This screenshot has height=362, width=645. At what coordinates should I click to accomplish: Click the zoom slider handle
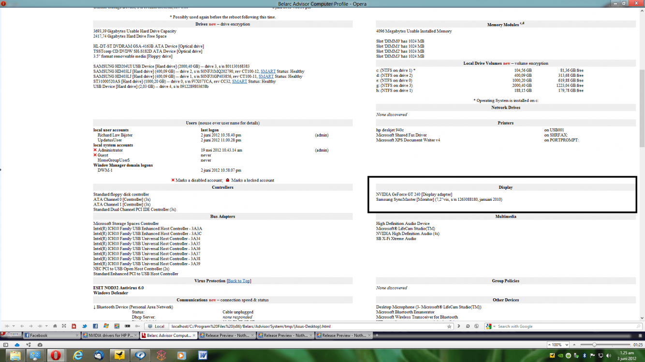click(594, 345)
